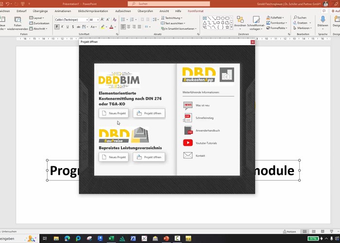The image size is (340, 243).
Task: Toggle Notizen pane in status bar
Action: click(x=289, y=231)
